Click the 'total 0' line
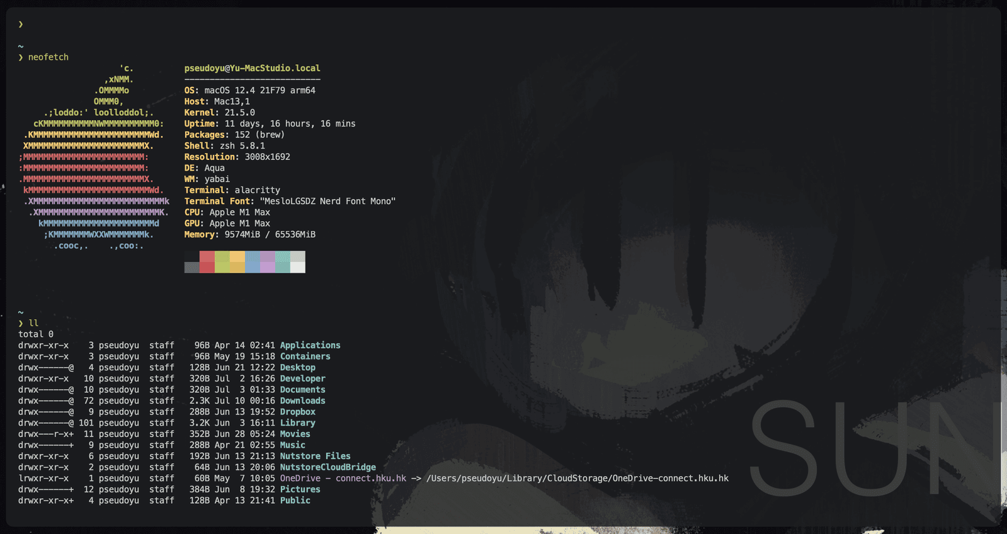 [36, 334]
